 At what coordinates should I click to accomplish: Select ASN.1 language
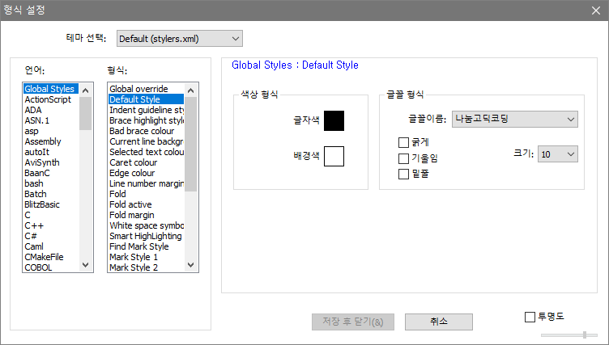point(51,120)
